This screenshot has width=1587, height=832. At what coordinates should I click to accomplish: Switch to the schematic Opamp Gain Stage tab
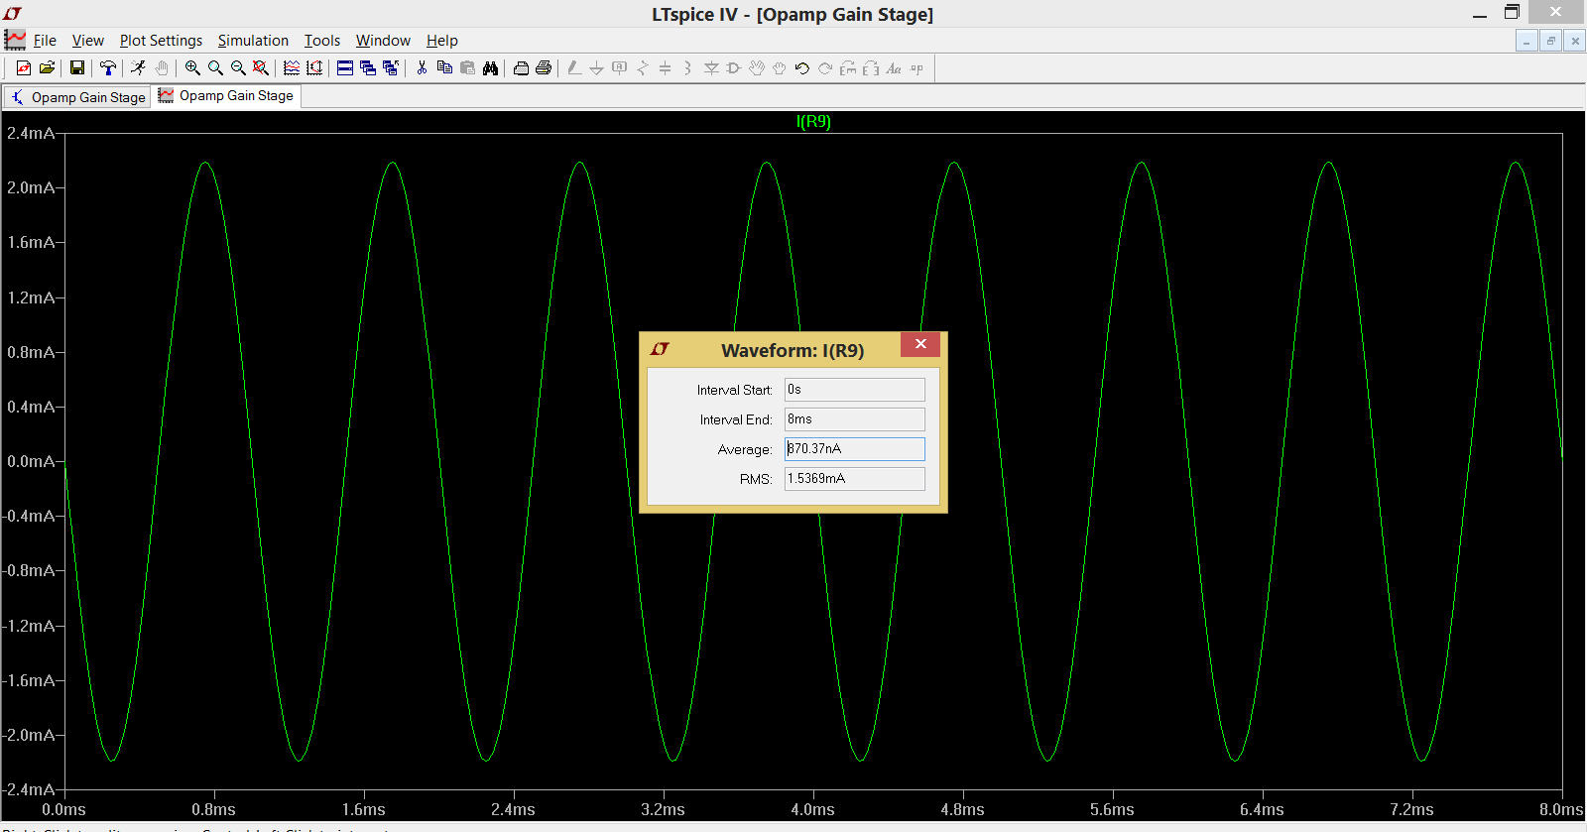pos(77,97)
